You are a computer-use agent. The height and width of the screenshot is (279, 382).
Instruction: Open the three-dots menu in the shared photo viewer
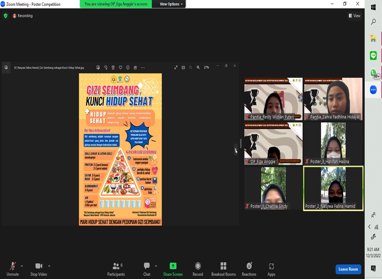point(143,67)
